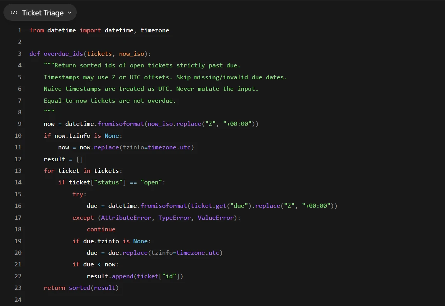Click 'now = now.replace(tzinfo=timezone.utc)' line

pyautogui.click(x=126, y=147)
